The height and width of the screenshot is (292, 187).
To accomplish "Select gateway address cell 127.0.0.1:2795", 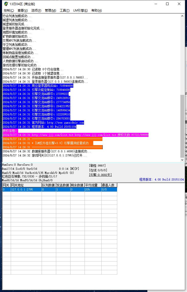I will (26, 189).
